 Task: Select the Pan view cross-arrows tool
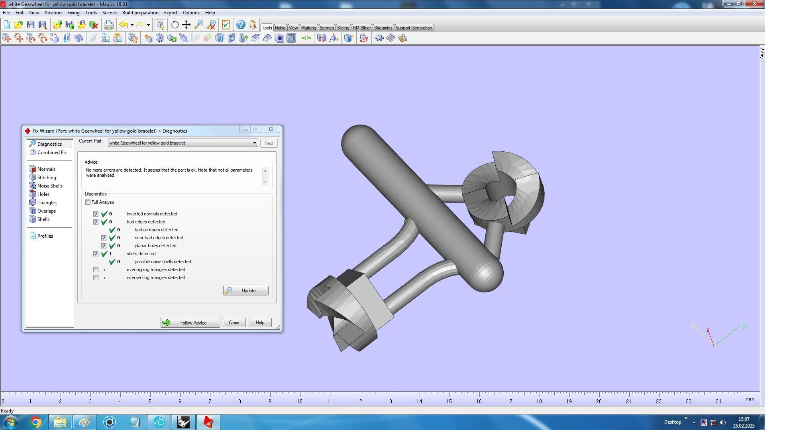tap(186, 25)
